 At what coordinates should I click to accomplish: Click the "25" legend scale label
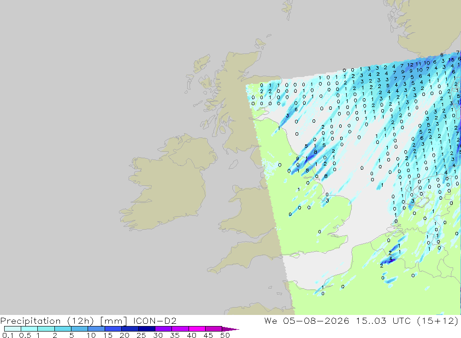[x=141, y=335]
